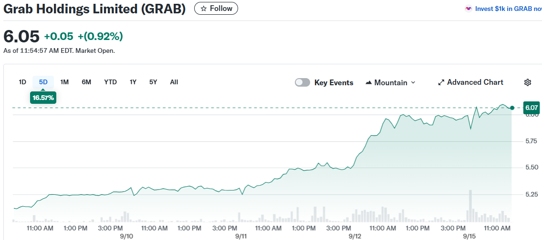Click the 9/11 date axis label
The image size is (542, 240).
point(241,236)
